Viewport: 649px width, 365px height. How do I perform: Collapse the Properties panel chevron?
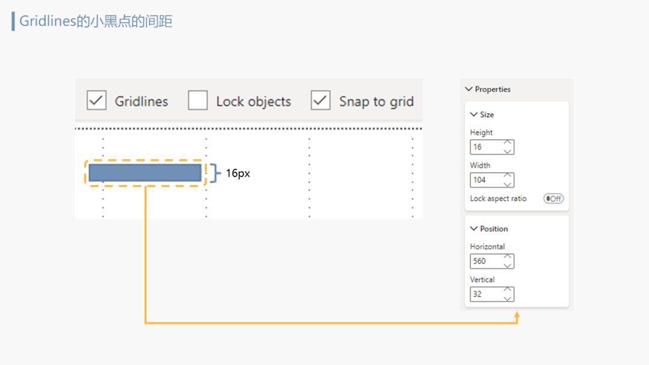click(x=469, y=89)
